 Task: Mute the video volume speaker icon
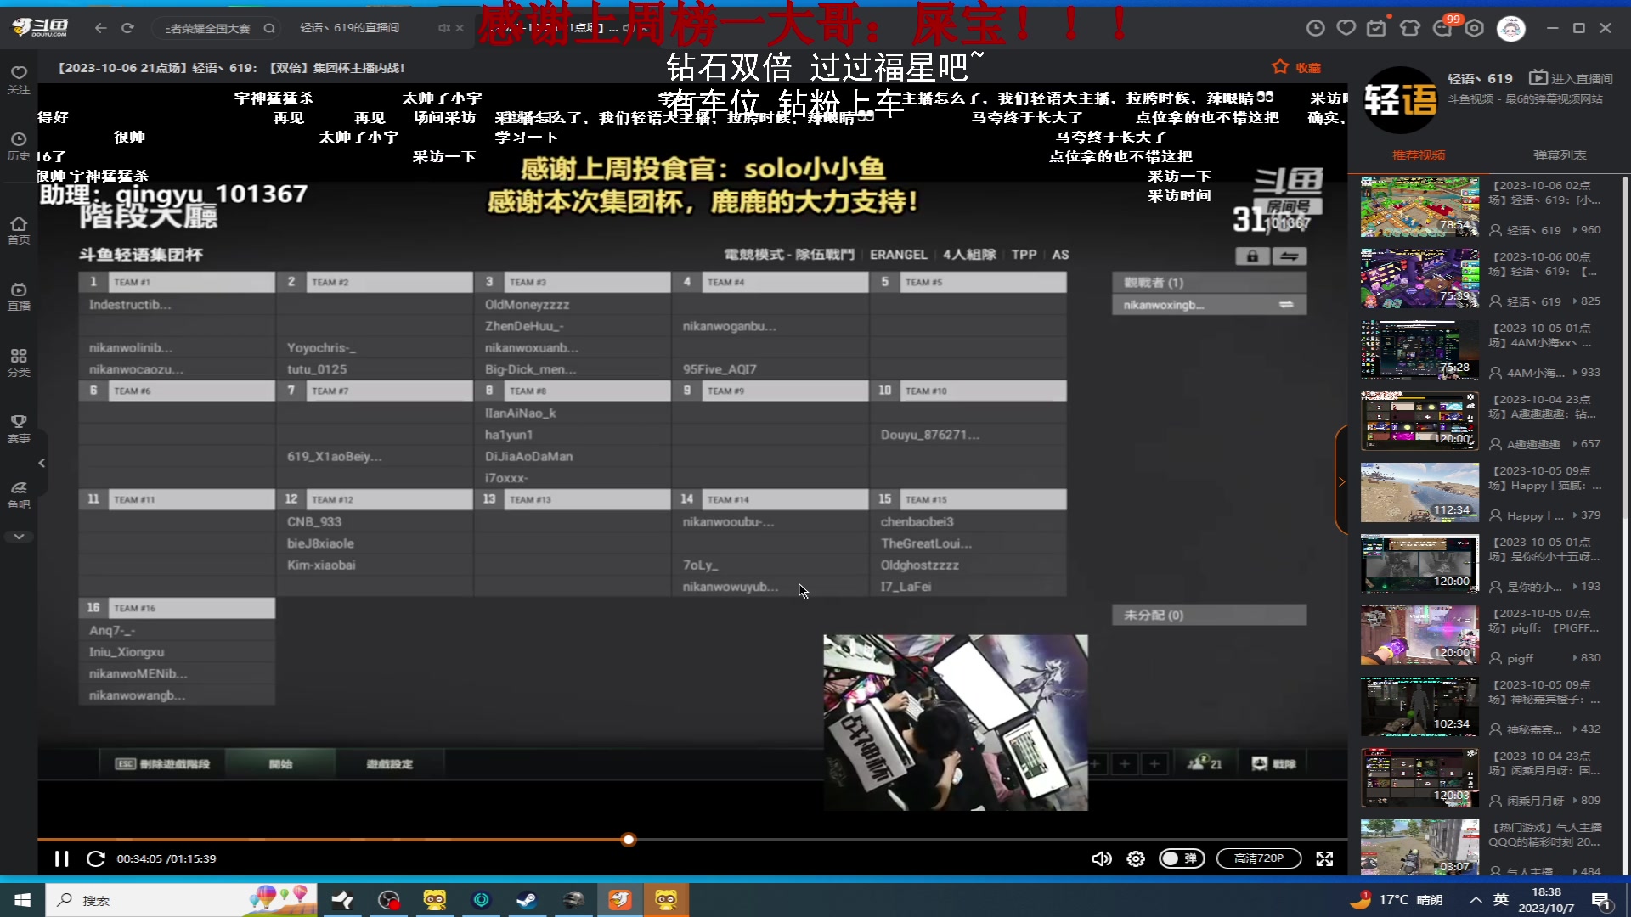[1101, 858]
